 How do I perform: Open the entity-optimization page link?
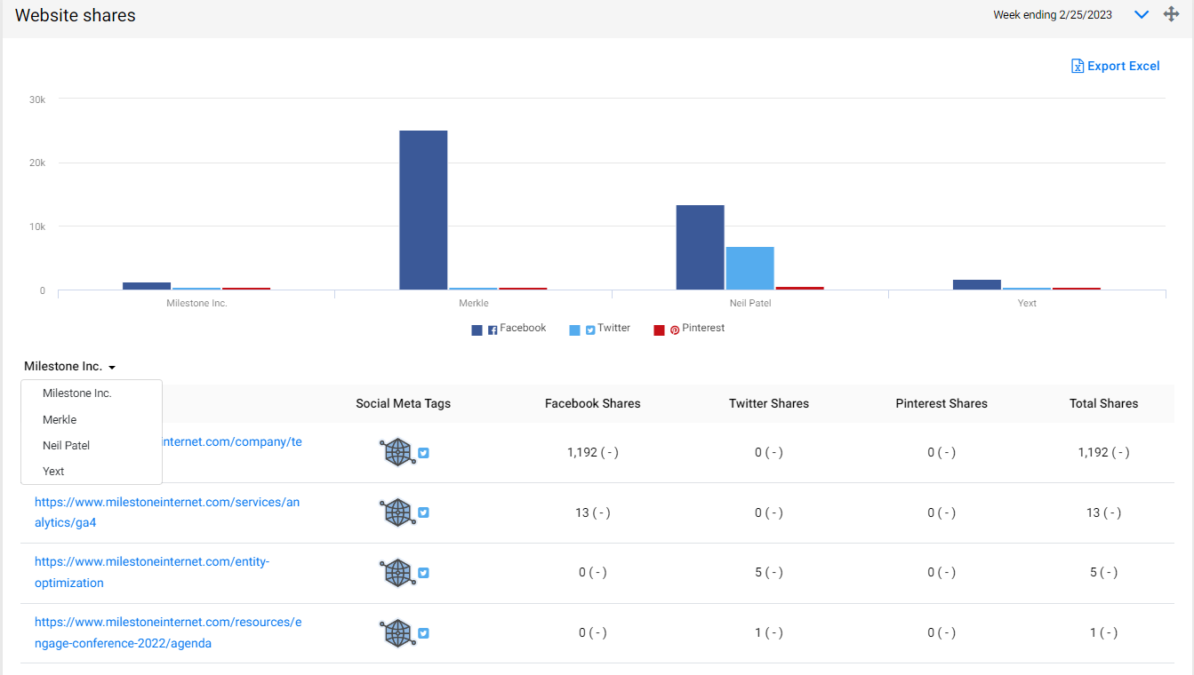(x=152, y=572)
